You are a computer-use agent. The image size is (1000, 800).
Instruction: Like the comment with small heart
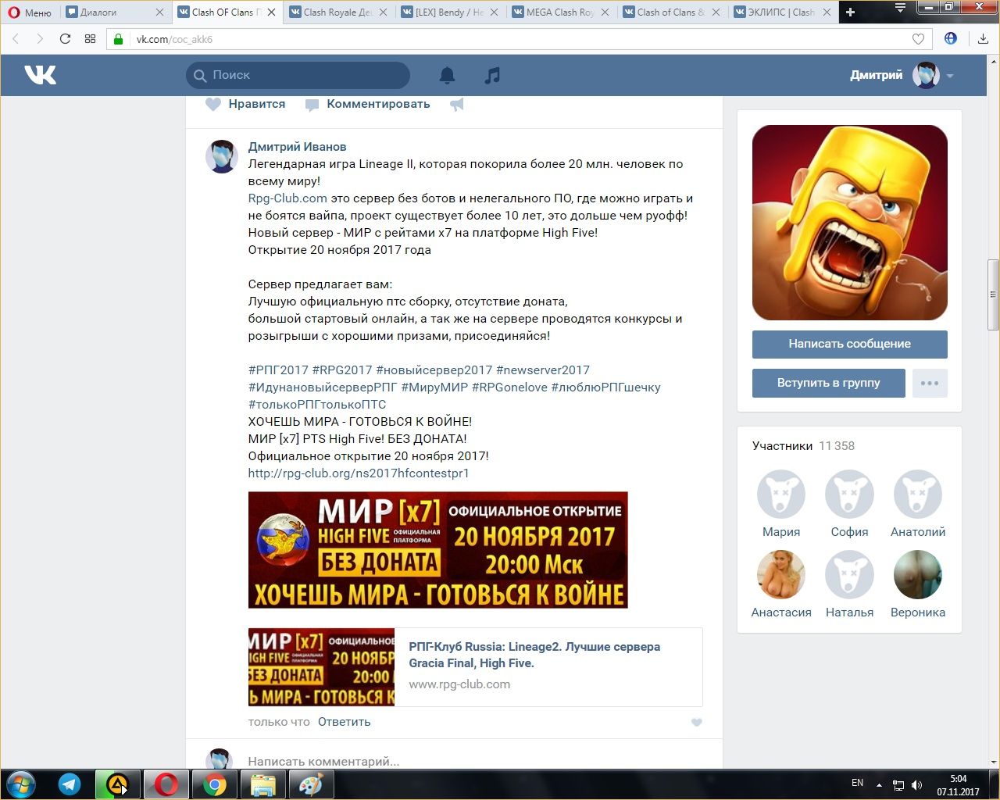697,723
